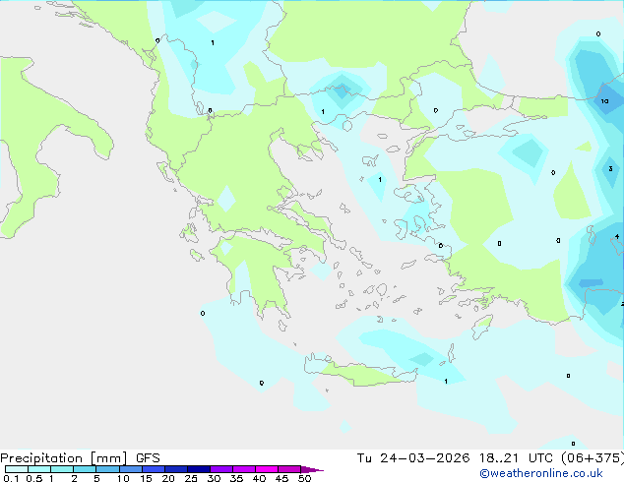Image resolution: width=624 pixels, height=482 pixels.
Task: Pick the 40–45 mm magenta legend swatch
Action: coord(267,469)
